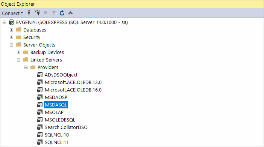
Task: Click the Object Explorer title bar
Action: click(x=132, y=4)
